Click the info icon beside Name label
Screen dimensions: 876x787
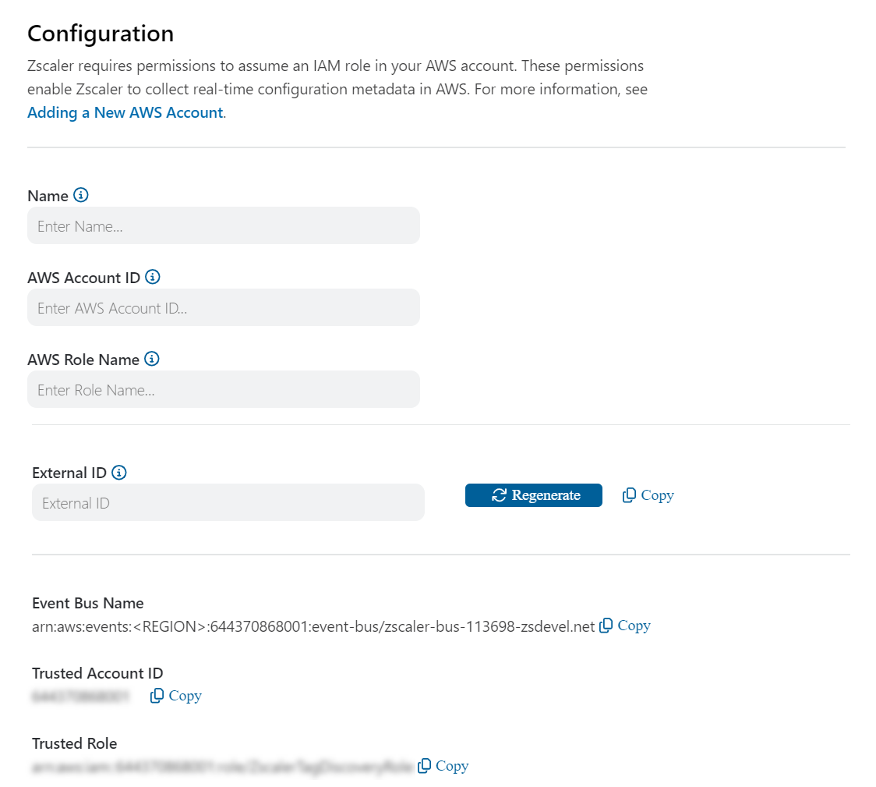[80, 195]
